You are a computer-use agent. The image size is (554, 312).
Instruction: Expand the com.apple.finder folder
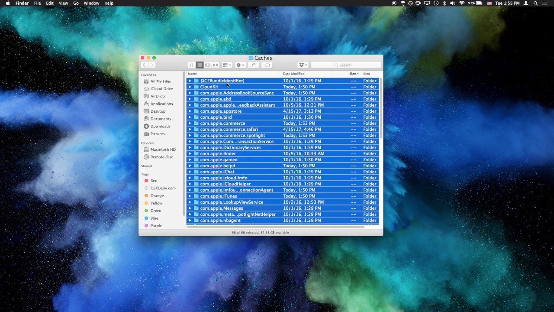click(x=190, y=154)
